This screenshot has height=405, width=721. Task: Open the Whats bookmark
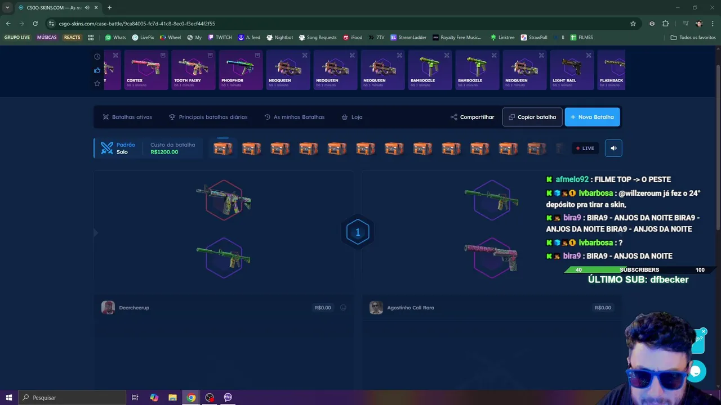[x=115, y=38]
